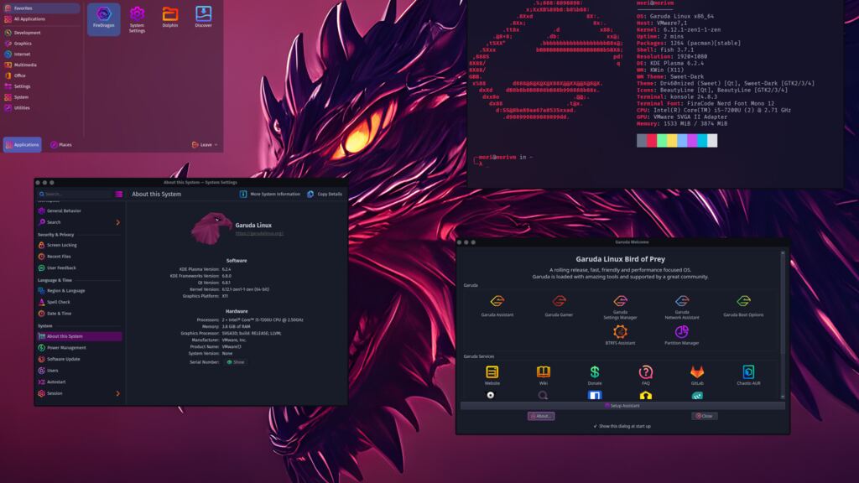The height and width of the screenshot is (483, 859).
Task: Expand the Search settings chevron
Action: 117,222
